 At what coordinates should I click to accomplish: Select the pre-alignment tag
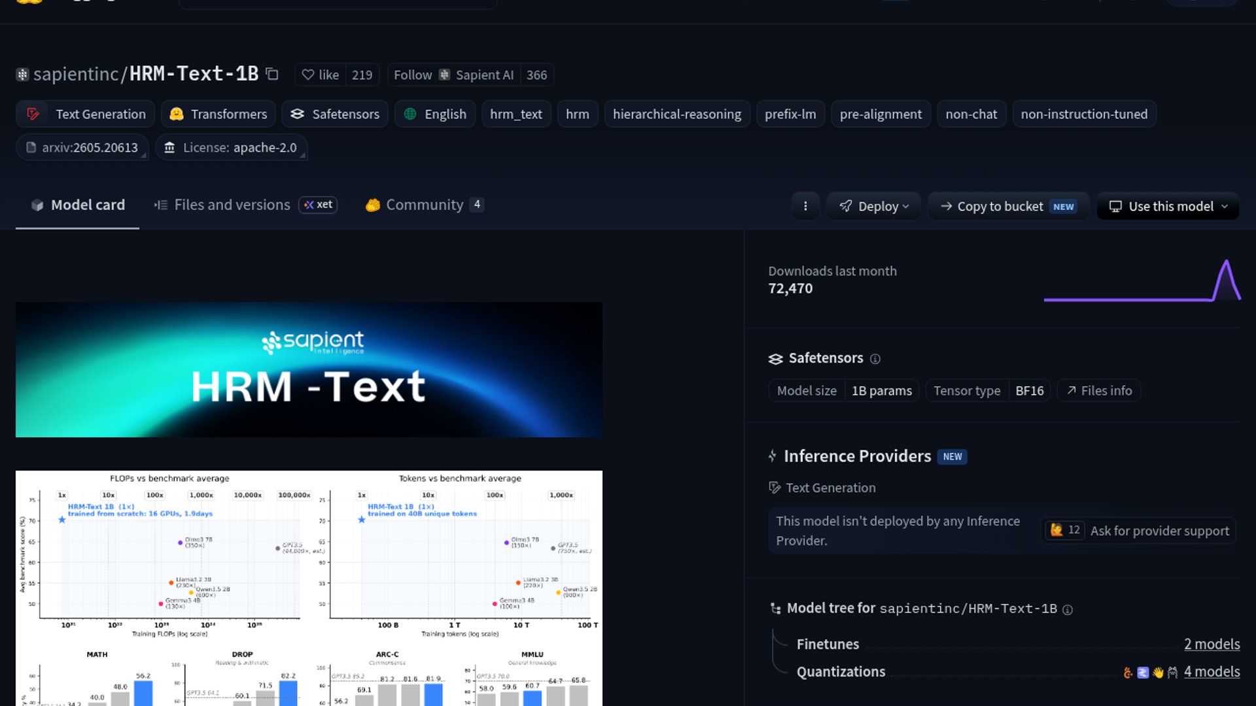[881, 114]
